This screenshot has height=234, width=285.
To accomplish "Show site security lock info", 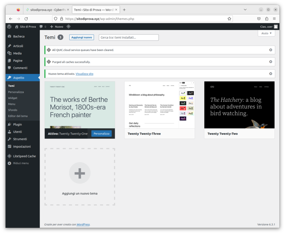I will click(x=62, y=19).
